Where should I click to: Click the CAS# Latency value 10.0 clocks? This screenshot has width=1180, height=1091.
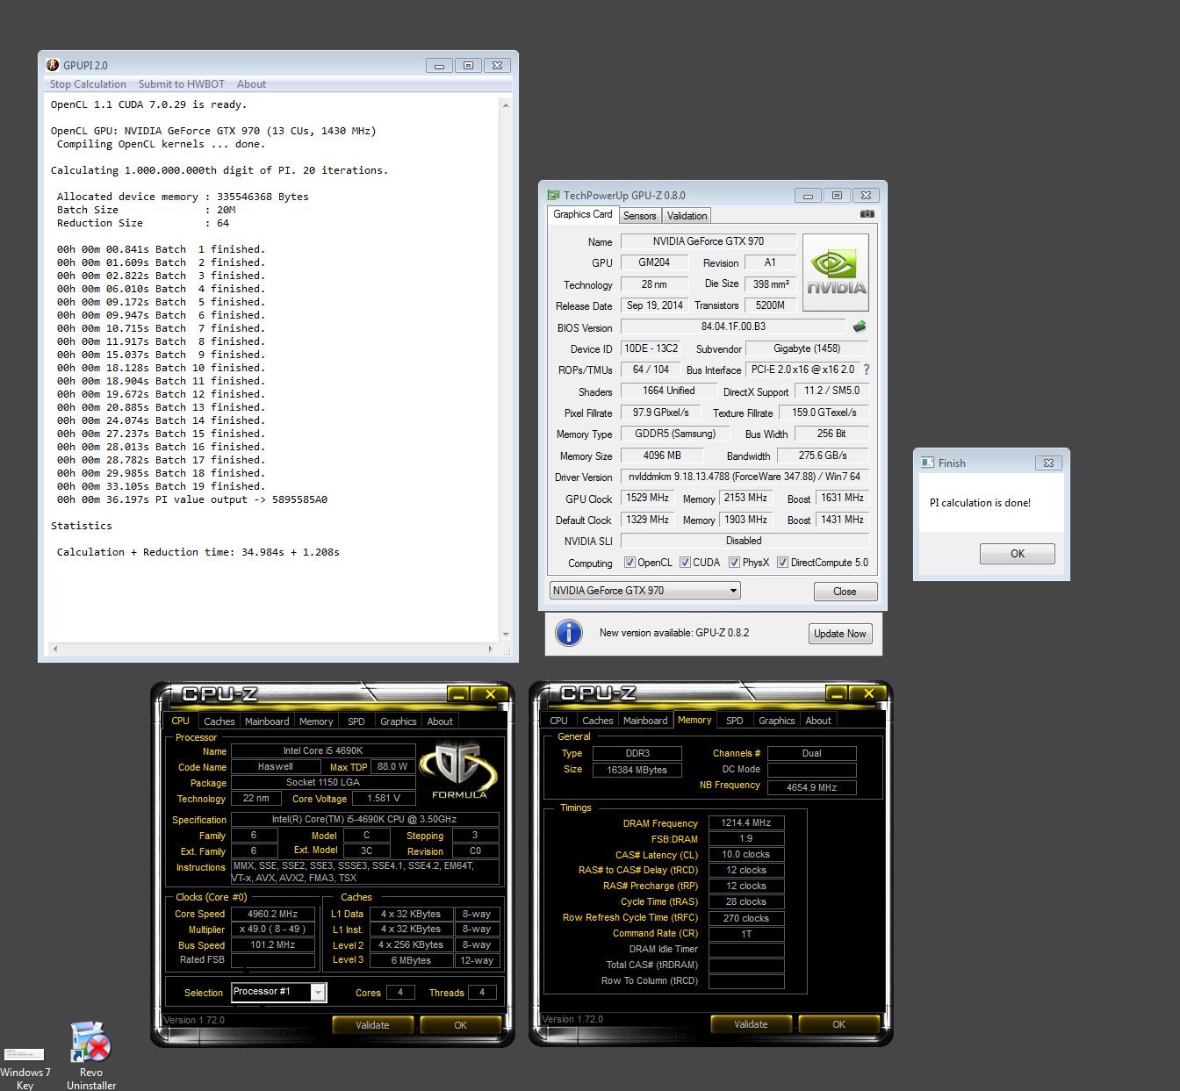pos(746,854)
